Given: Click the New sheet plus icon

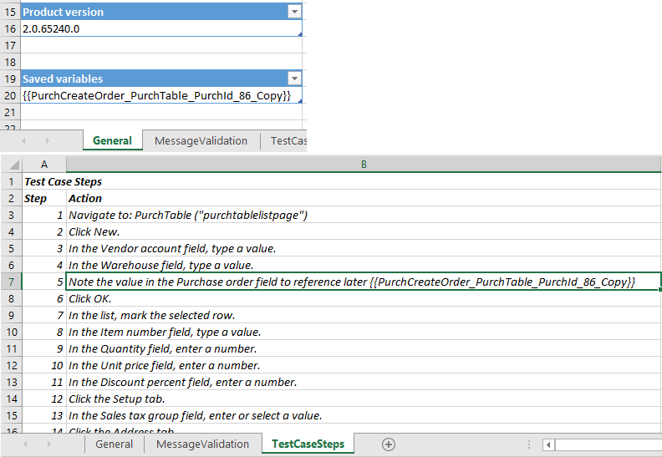Looking at the screenshot, I should 388,444.
